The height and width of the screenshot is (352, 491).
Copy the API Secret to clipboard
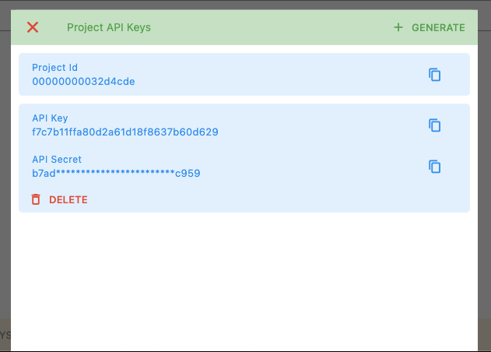[435, 167]
